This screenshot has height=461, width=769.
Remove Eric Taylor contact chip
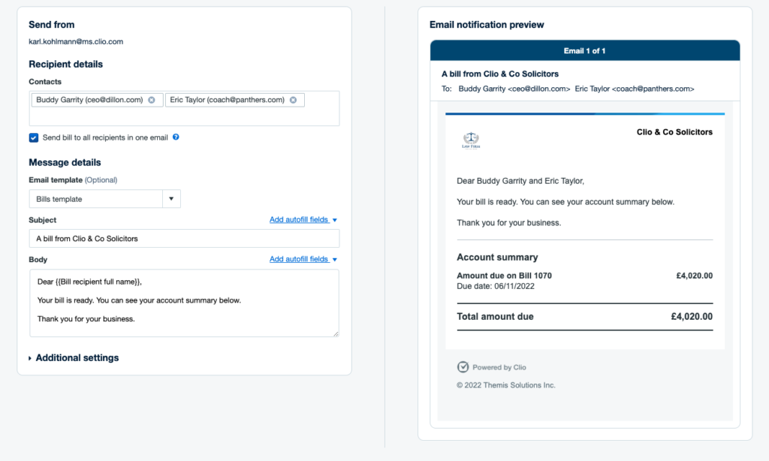[x=293, y=100]
